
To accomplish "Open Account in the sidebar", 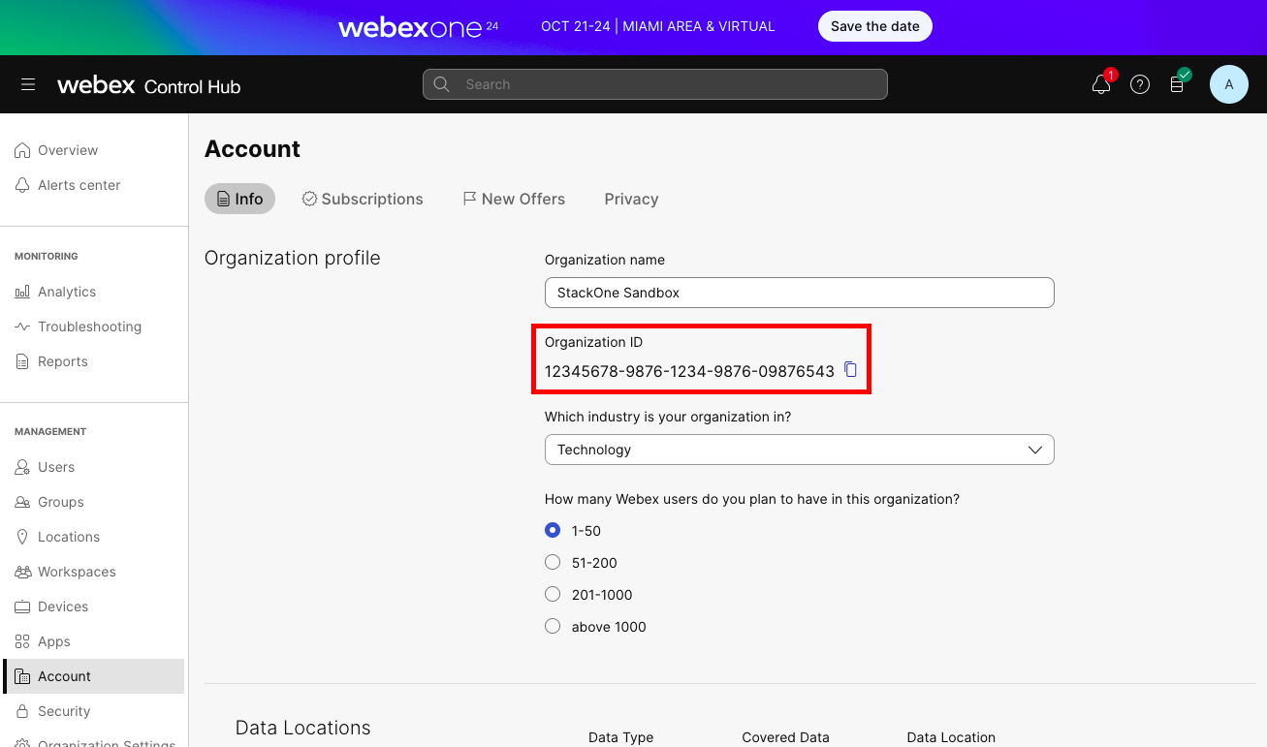I will pyautogui.click(x=94, y=676).
